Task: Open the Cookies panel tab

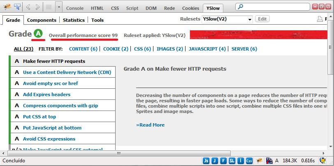Action: pos(190,8)
